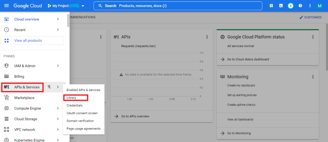Screen dimensions: 328x142
Task: Click the VPC network icon
Action: (x=6, y=130)
